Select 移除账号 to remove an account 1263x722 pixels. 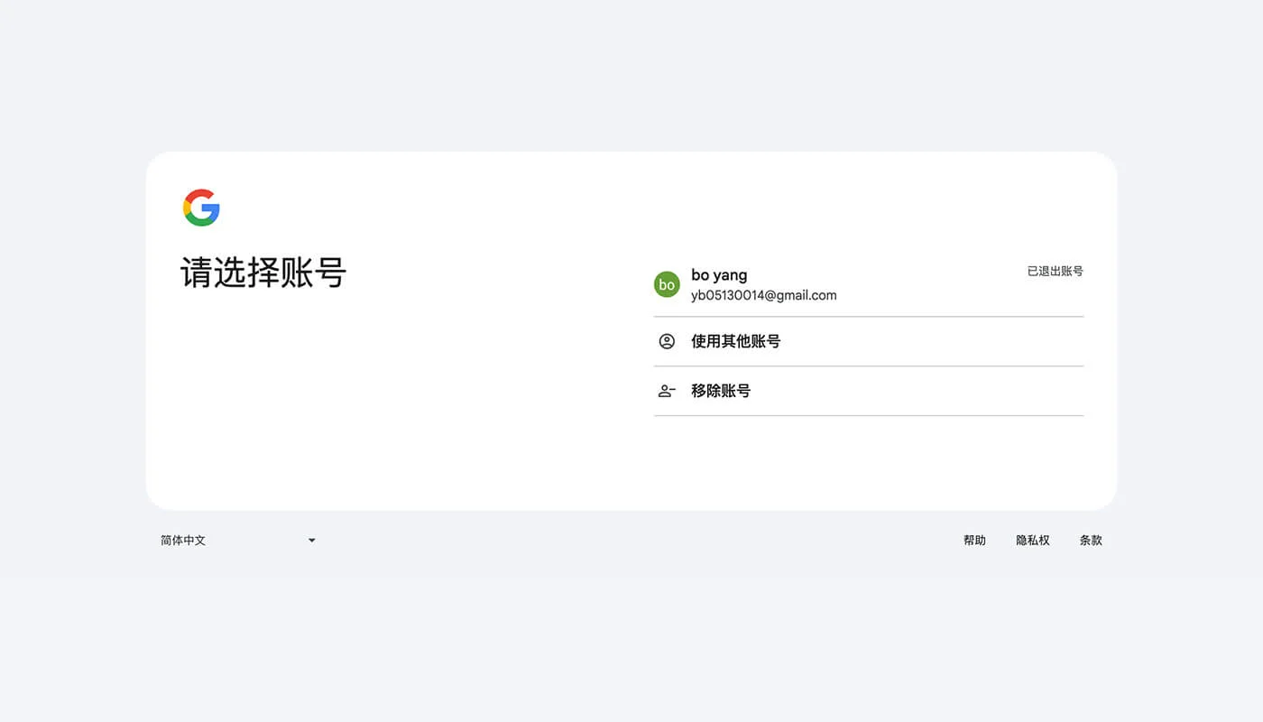[x=722, y=390]
